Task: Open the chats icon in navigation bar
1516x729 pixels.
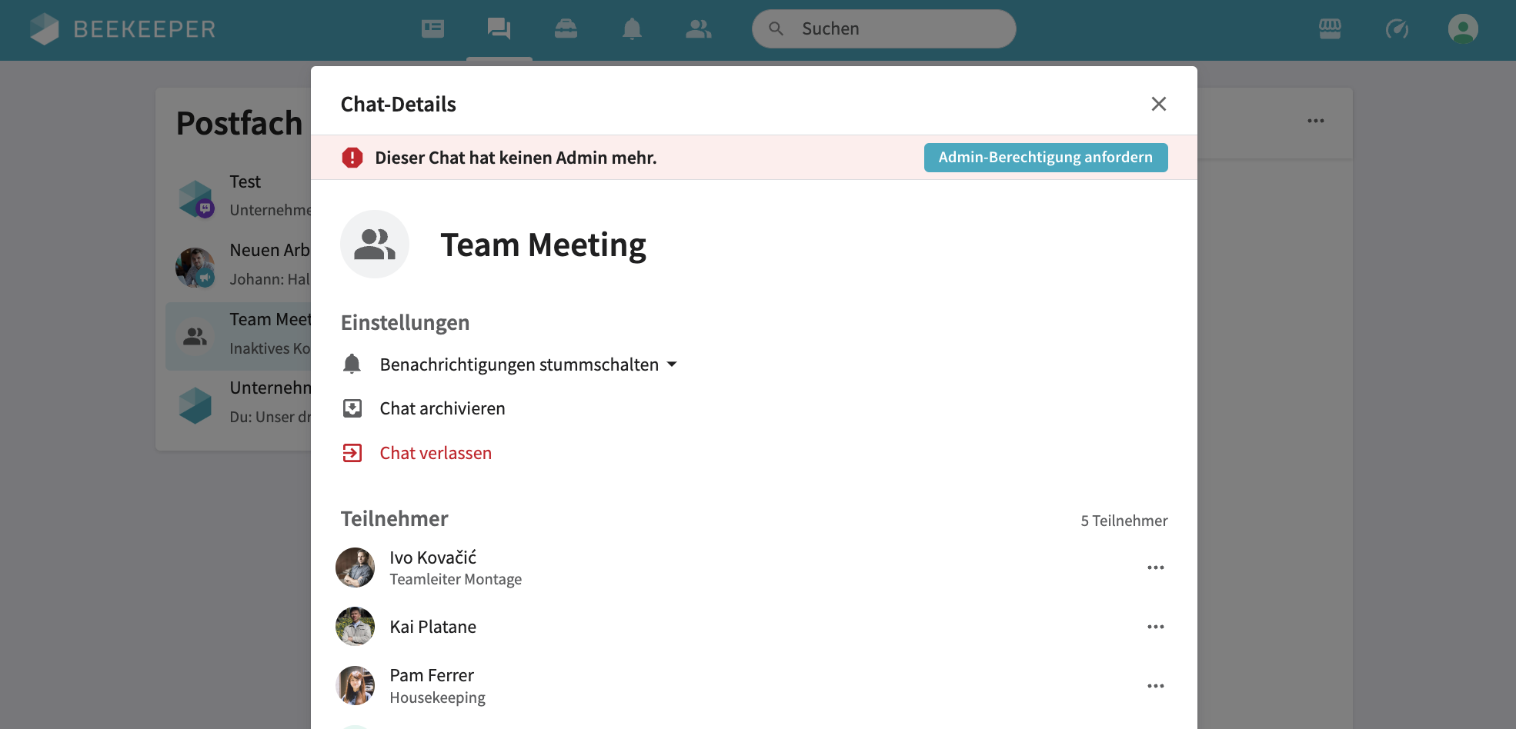Action: tap(499, 29)
